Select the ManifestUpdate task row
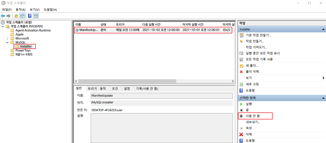 point(153,30)
